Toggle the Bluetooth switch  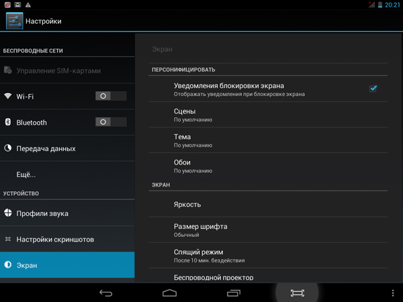(x=111, y=122)
